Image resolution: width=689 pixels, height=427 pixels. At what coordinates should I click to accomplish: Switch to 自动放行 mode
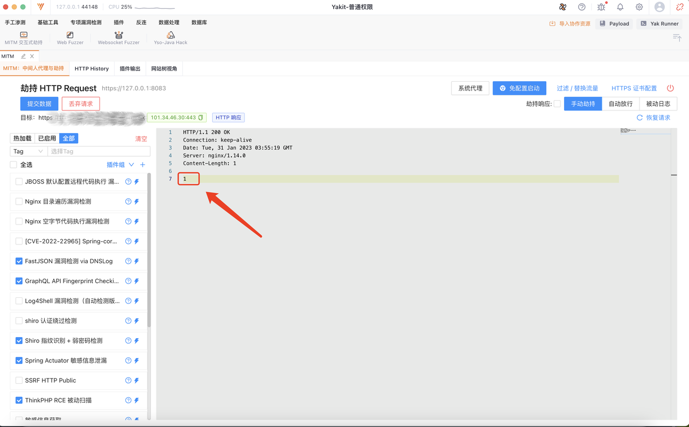tap(621, 104)
